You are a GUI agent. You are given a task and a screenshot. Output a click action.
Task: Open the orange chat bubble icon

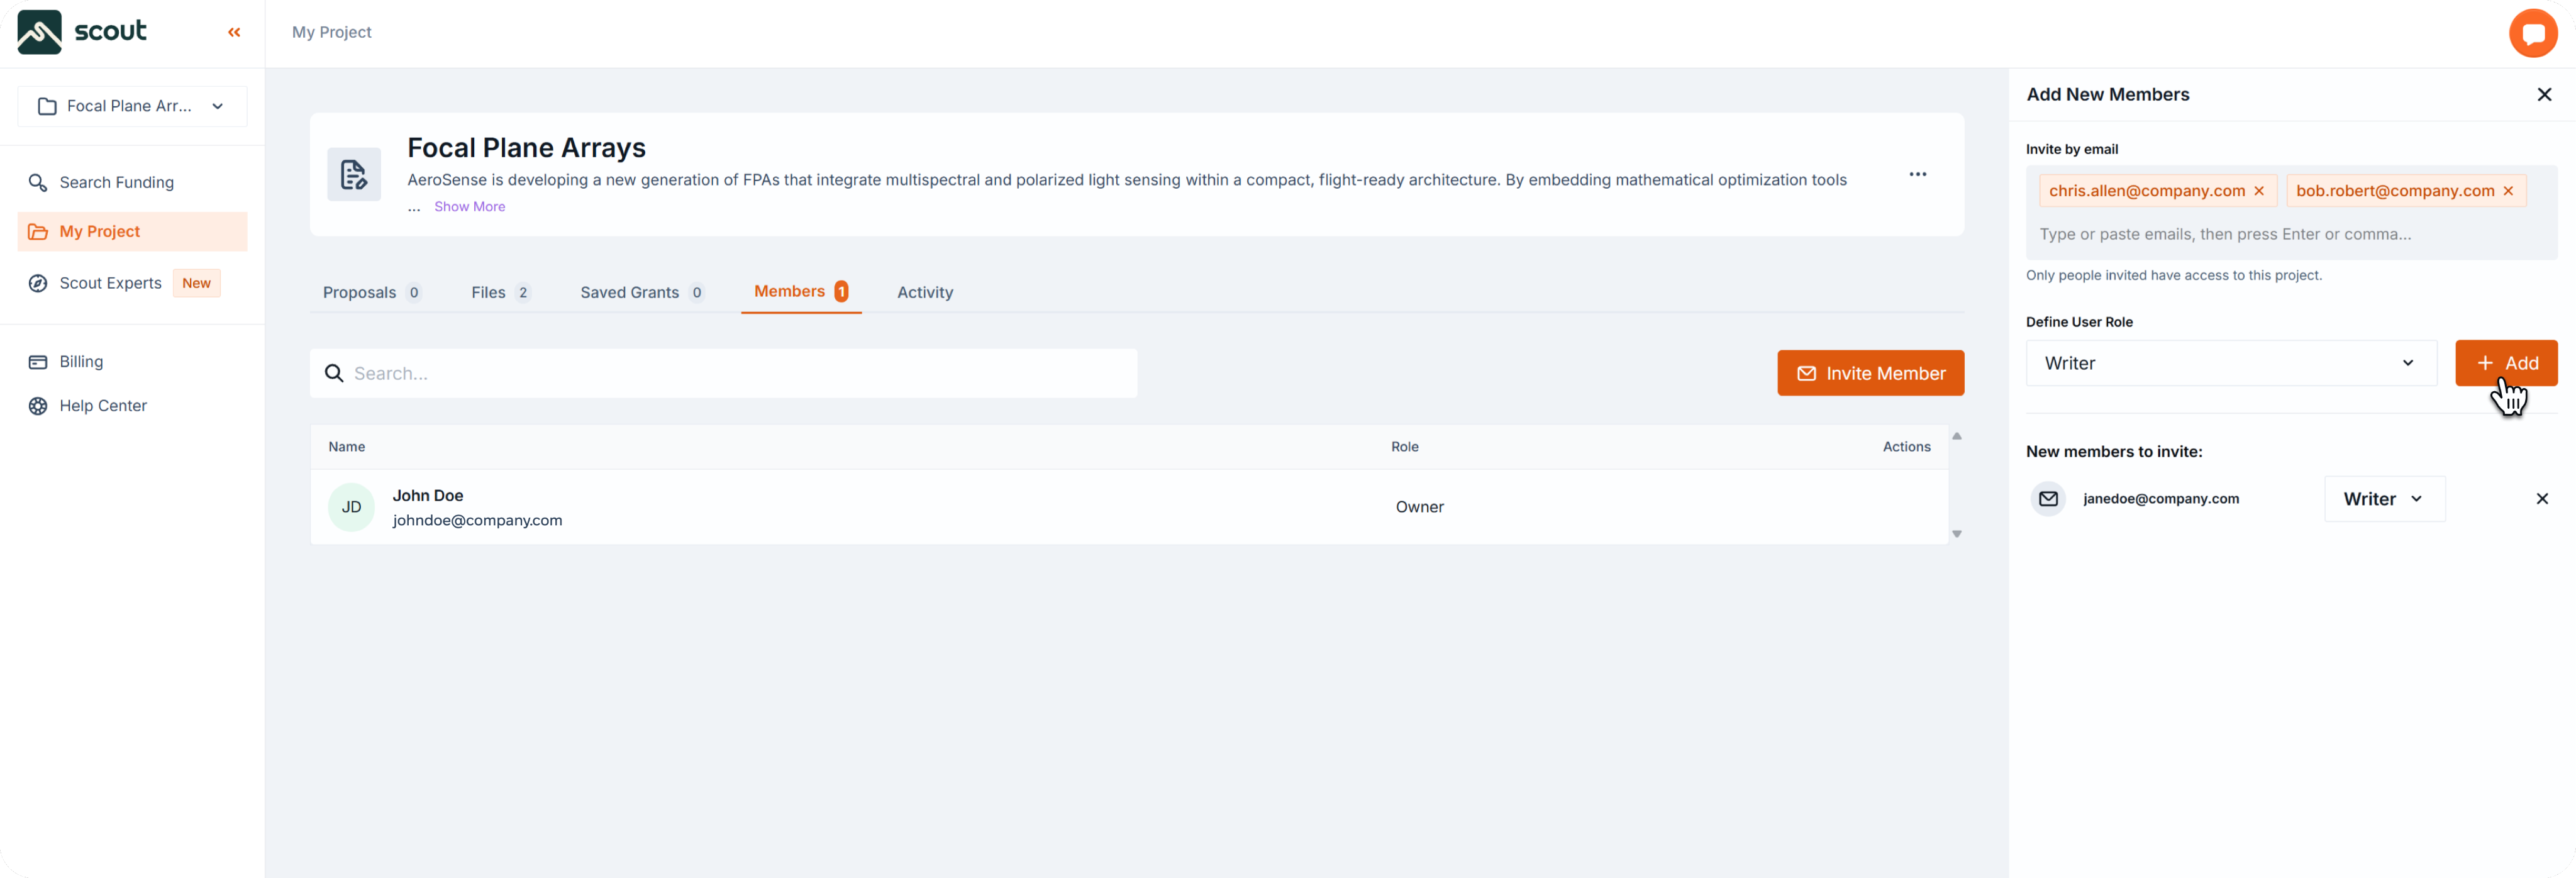[2532, 34]
